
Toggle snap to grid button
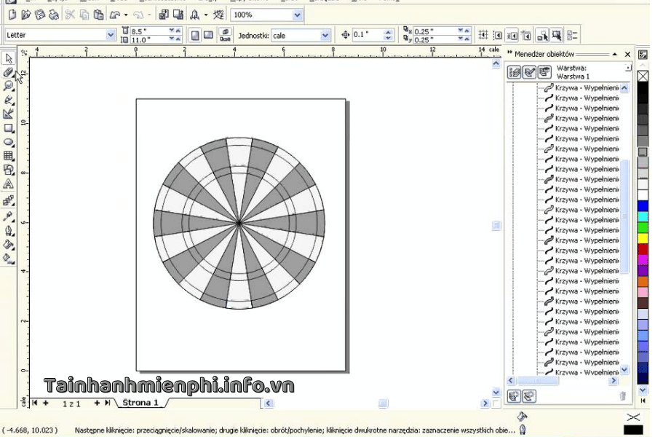(483, 35)
